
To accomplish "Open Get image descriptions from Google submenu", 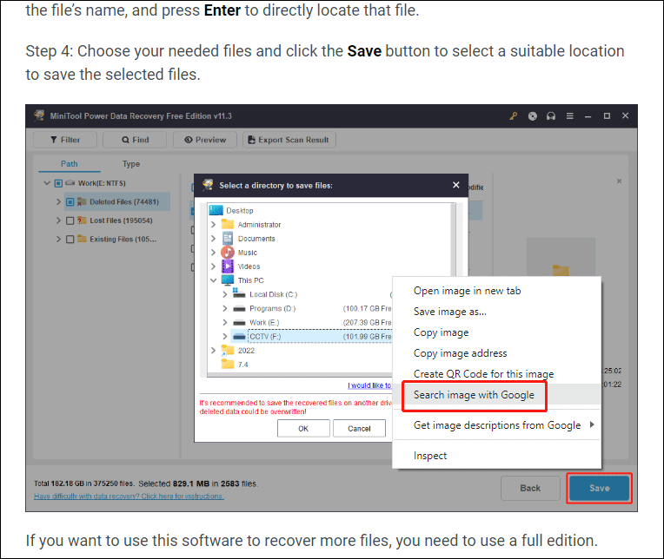I will [497, 424].
